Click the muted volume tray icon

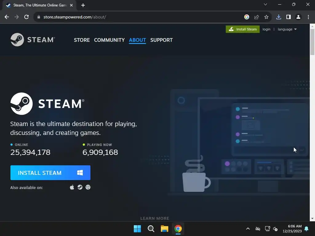click(275, 229)
